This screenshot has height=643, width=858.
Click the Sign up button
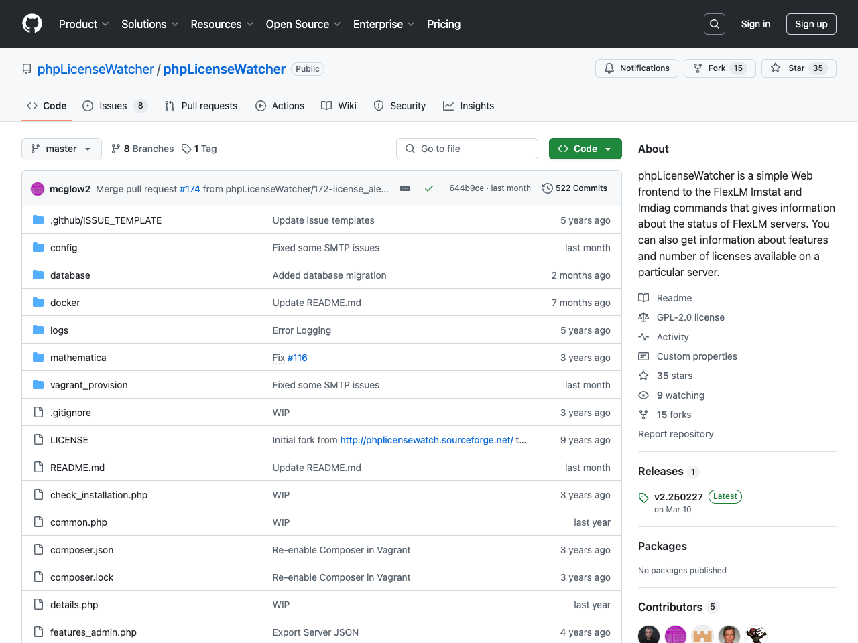[811, 24]
